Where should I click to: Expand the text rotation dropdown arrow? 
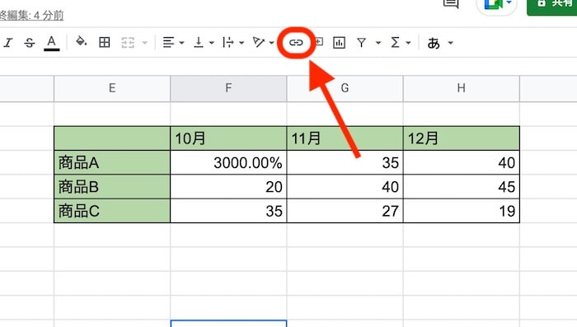[271, 43]
